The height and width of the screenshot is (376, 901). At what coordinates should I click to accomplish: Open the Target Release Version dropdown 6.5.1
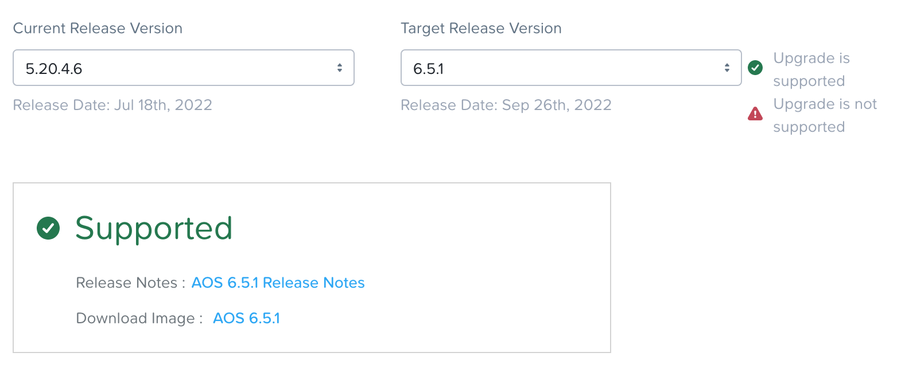(571, 68)
